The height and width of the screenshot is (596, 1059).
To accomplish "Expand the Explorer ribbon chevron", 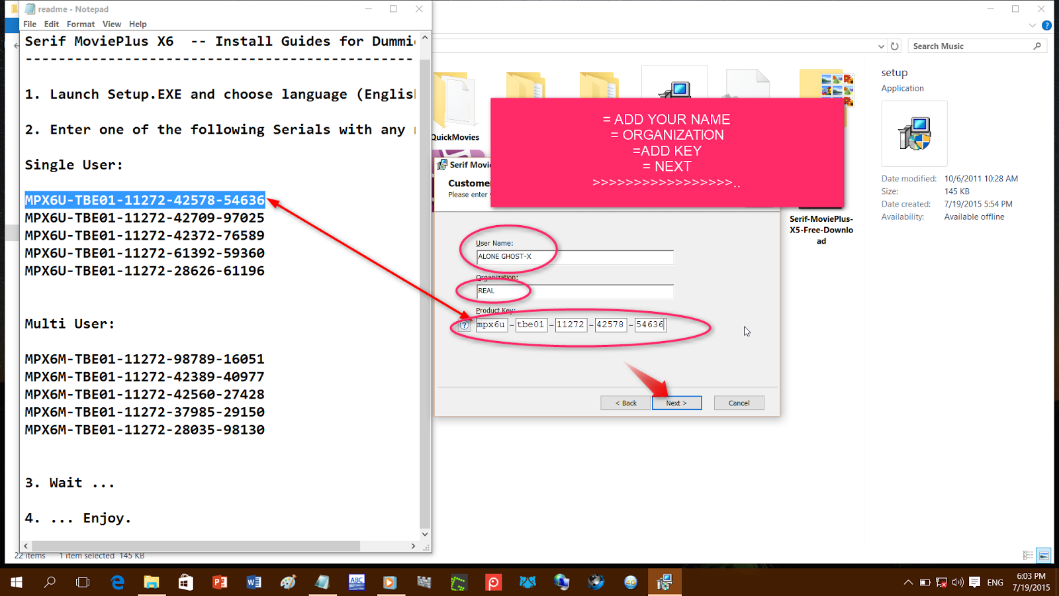I will (1033, 25).
